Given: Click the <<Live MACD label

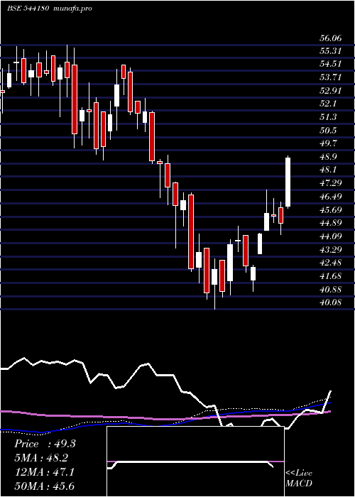Looking at the screenshot, I should click(299, 479).
